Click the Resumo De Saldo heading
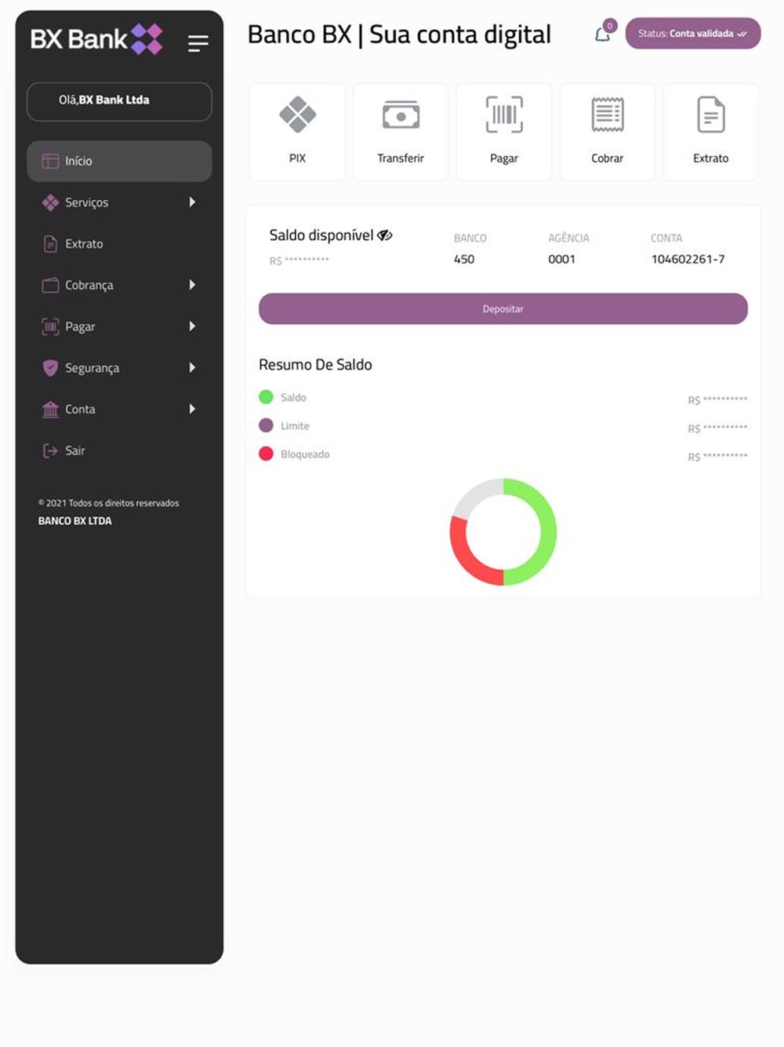This screenshot has width=784, height=1047. click(x=315, y=364)
